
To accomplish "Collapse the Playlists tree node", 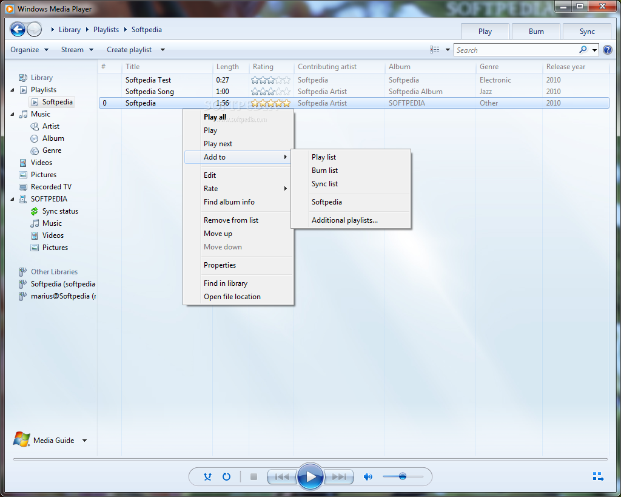I will tap(12, 90).
